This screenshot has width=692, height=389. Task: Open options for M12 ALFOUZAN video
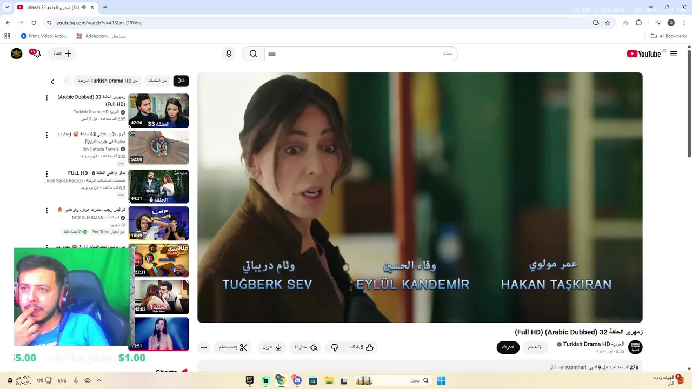point(46,210)
